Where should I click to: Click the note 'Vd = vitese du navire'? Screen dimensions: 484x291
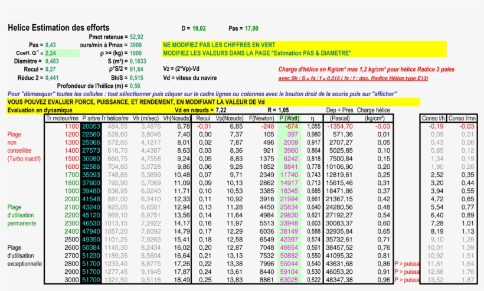pos(190,78)
